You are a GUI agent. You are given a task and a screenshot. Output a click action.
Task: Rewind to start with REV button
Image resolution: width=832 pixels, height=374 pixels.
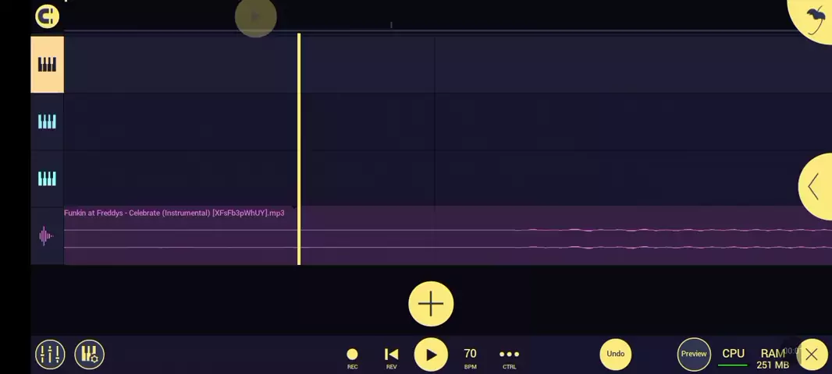[x=392, y=357]
